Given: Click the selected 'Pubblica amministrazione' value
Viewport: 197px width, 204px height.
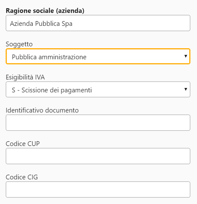Looking at the screenshot, I should point(49,57).
